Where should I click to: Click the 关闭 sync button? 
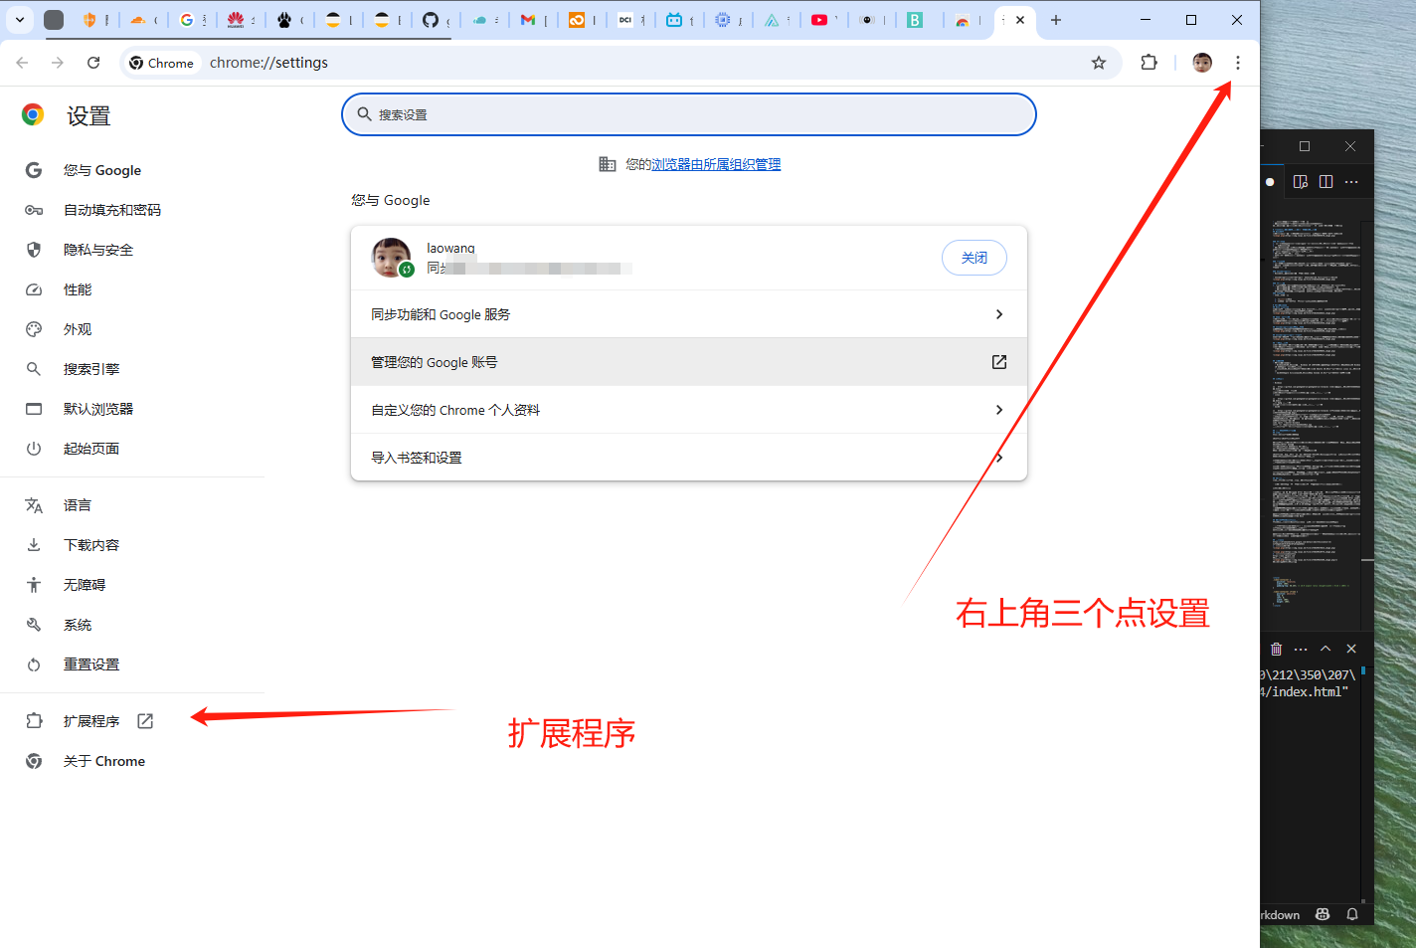coord(973,258)
